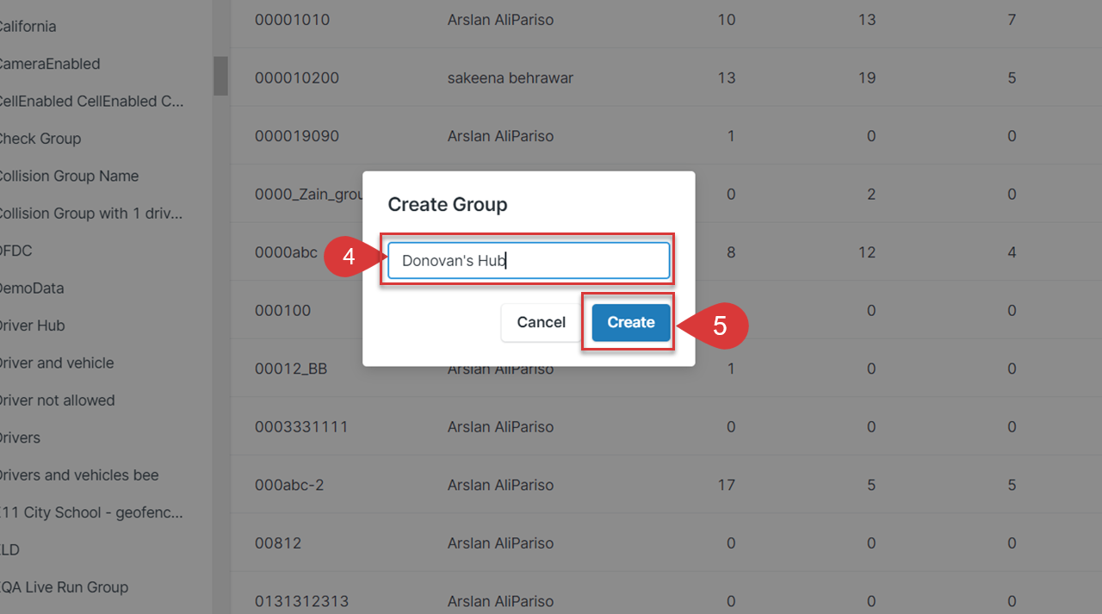
Task: Open the CameraEnabled group
Action: click(48, 64)
